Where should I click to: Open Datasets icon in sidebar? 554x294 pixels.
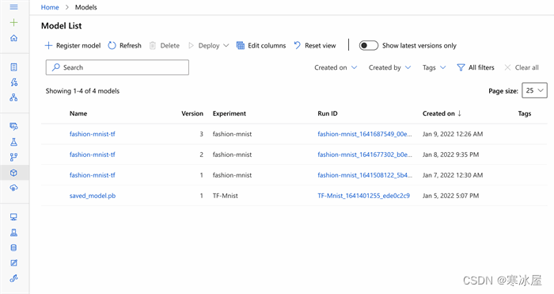[x=13, y=126]
